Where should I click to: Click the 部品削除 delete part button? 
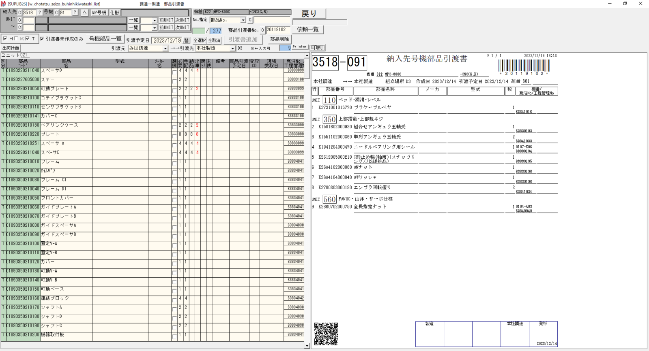coord(279,39)
